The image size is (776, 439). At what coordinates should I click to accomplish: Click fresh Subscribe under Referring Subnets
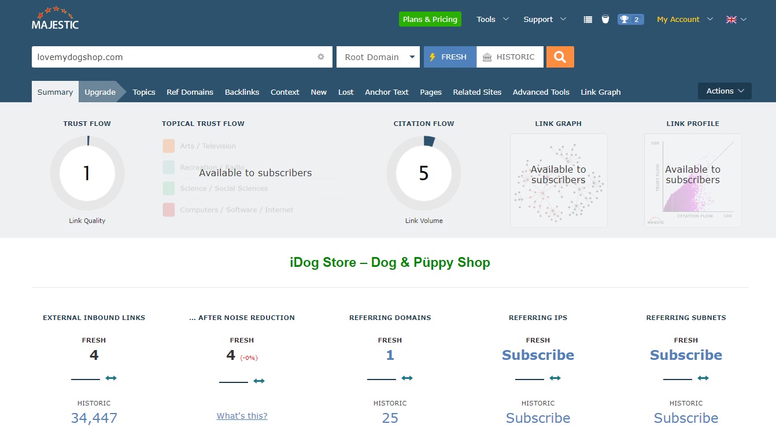point(686,355)
